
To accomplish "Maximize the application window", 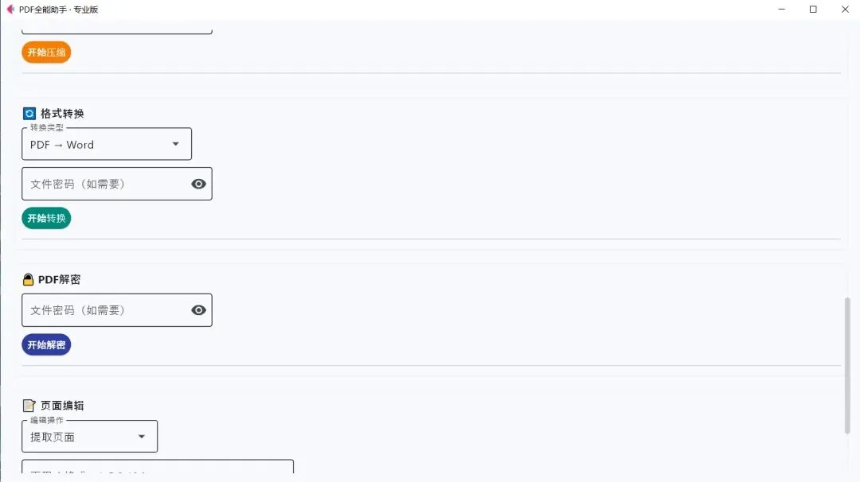I will tap(813, 10).
